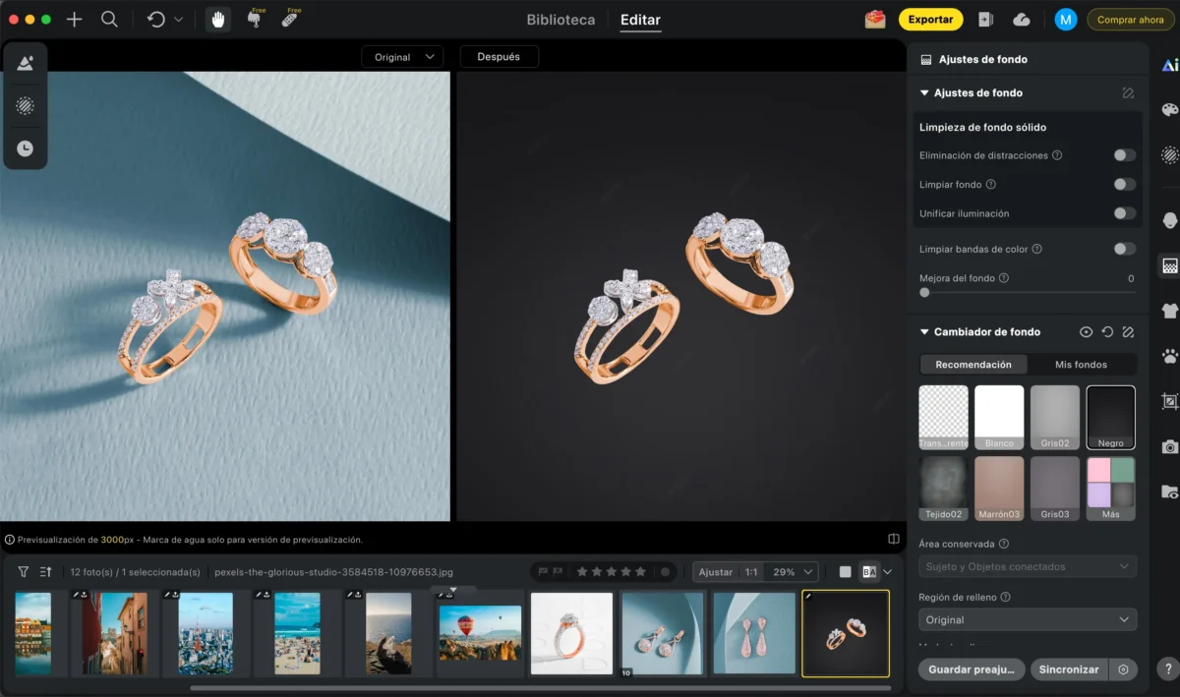Open the gift promotion icon near Exportar
Viewport: 1180px width, 697px height.
(x=874, y=20)
